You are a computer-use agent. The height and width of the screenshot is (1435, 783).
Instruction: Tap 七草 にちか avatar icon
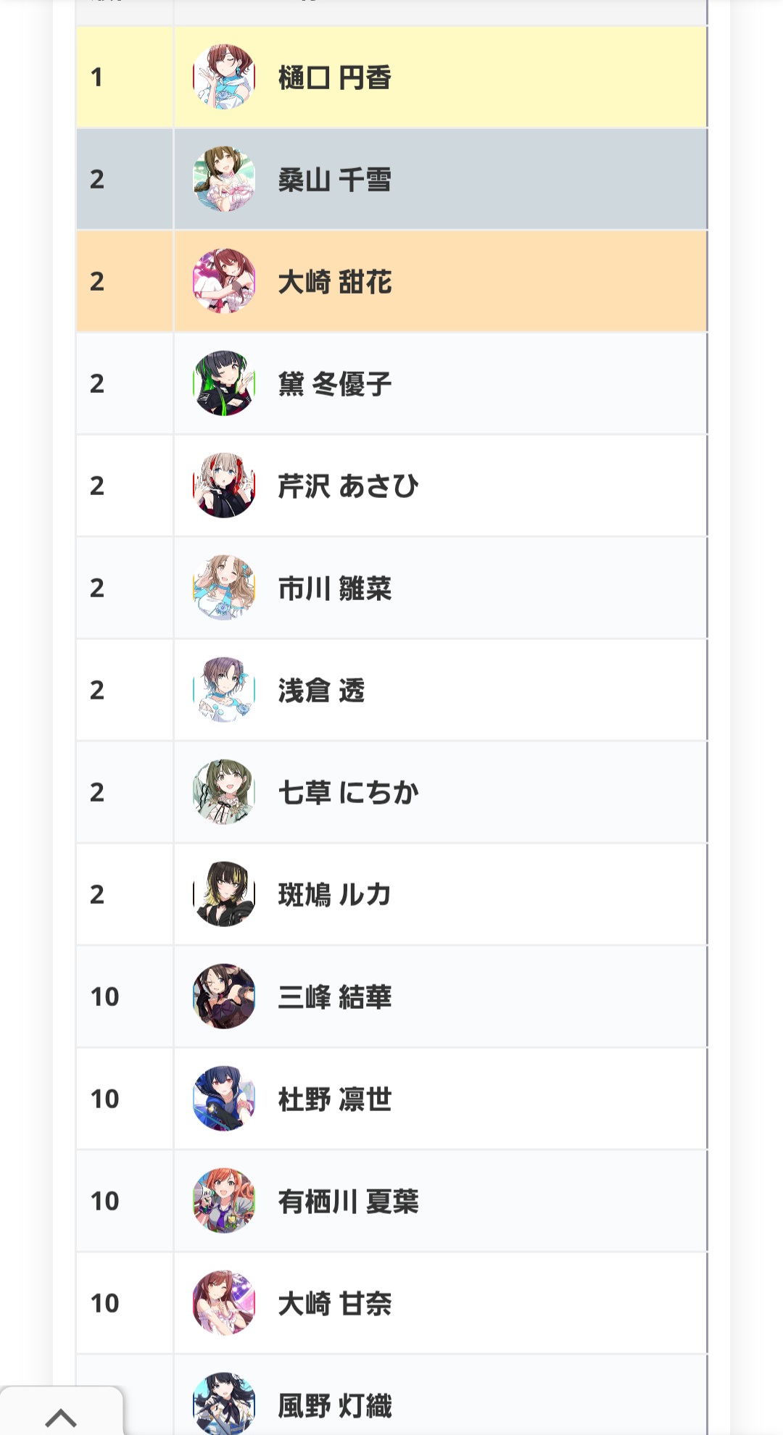pyautogui.click(x=224, y=792)
